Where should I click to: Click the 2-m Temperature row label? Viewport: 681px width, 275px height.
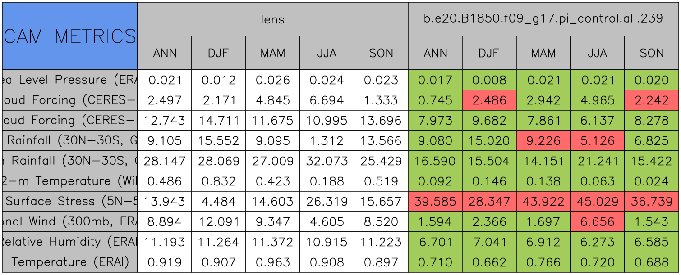pyautogui.click(x=70, y=181)
